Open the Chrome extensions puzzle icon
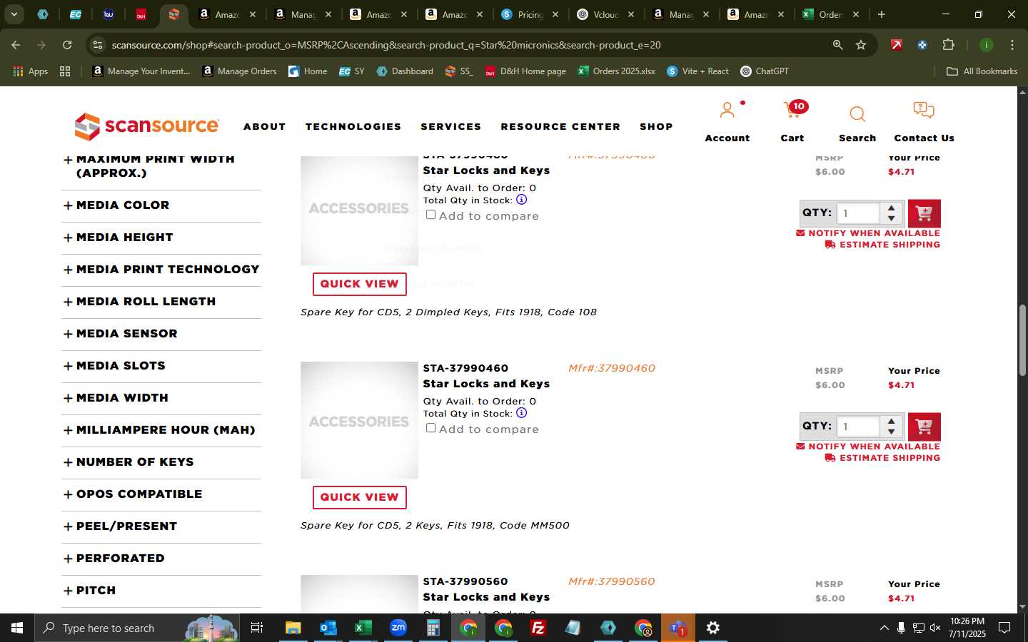This screenshot has height=642, width=1028. 948,45
